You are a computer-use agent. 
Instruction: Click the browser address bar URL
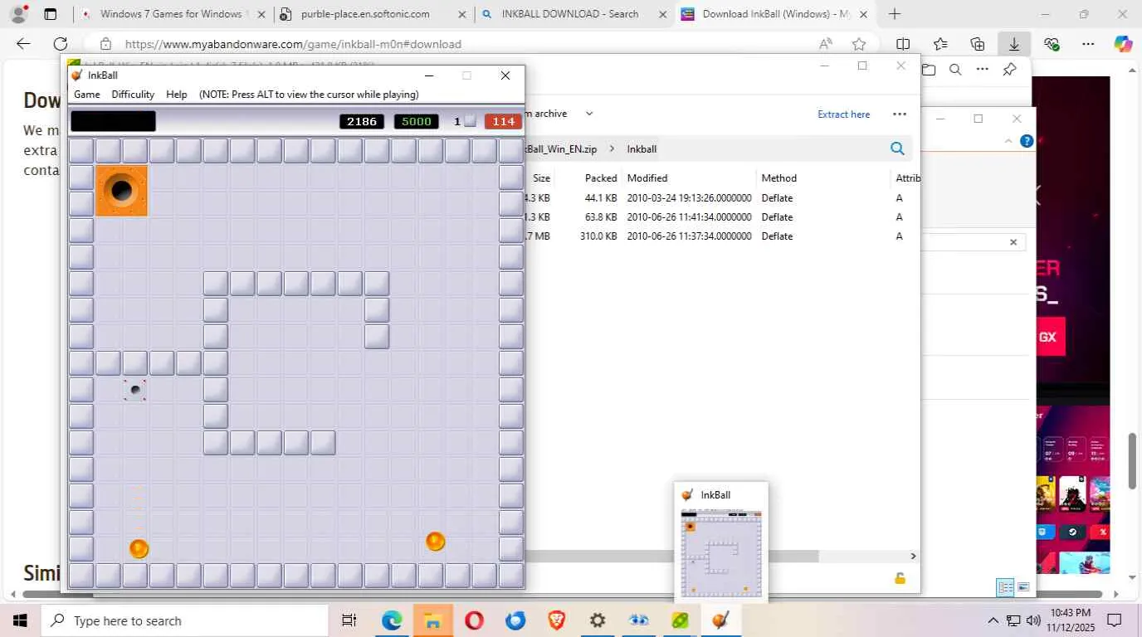[293, 44]
